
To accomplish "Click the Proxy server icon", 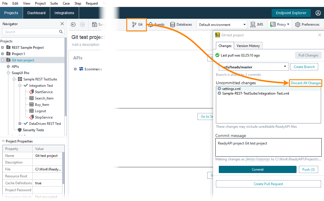I will (273, 25).
